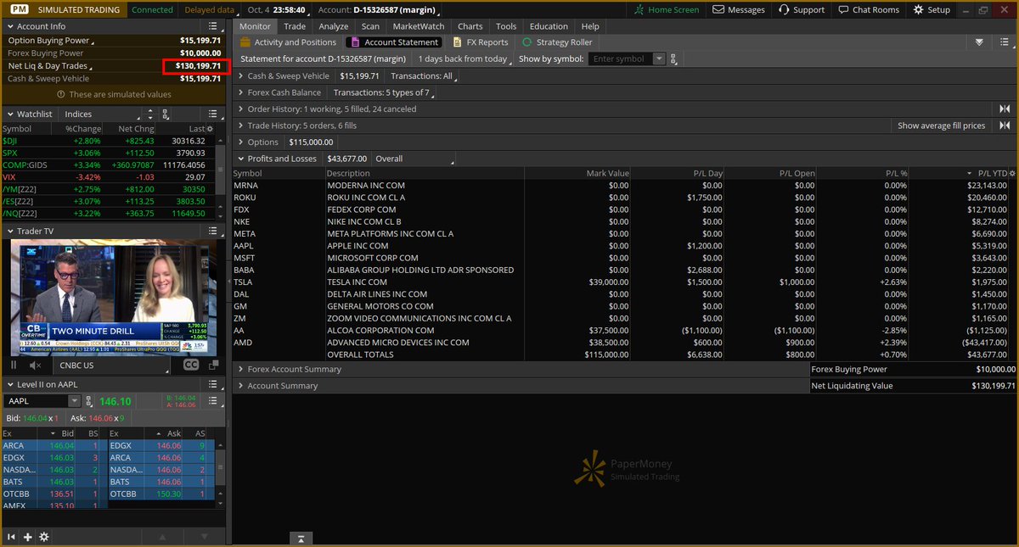Select the TSLA row in Profits and Losses
The height and width of the screenshot is (547, 1019).
click(622, 282)
